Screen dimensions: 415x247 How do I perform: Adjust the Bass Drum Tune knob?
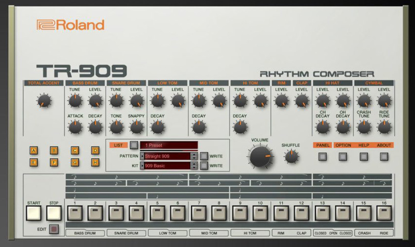click(75, 101)
